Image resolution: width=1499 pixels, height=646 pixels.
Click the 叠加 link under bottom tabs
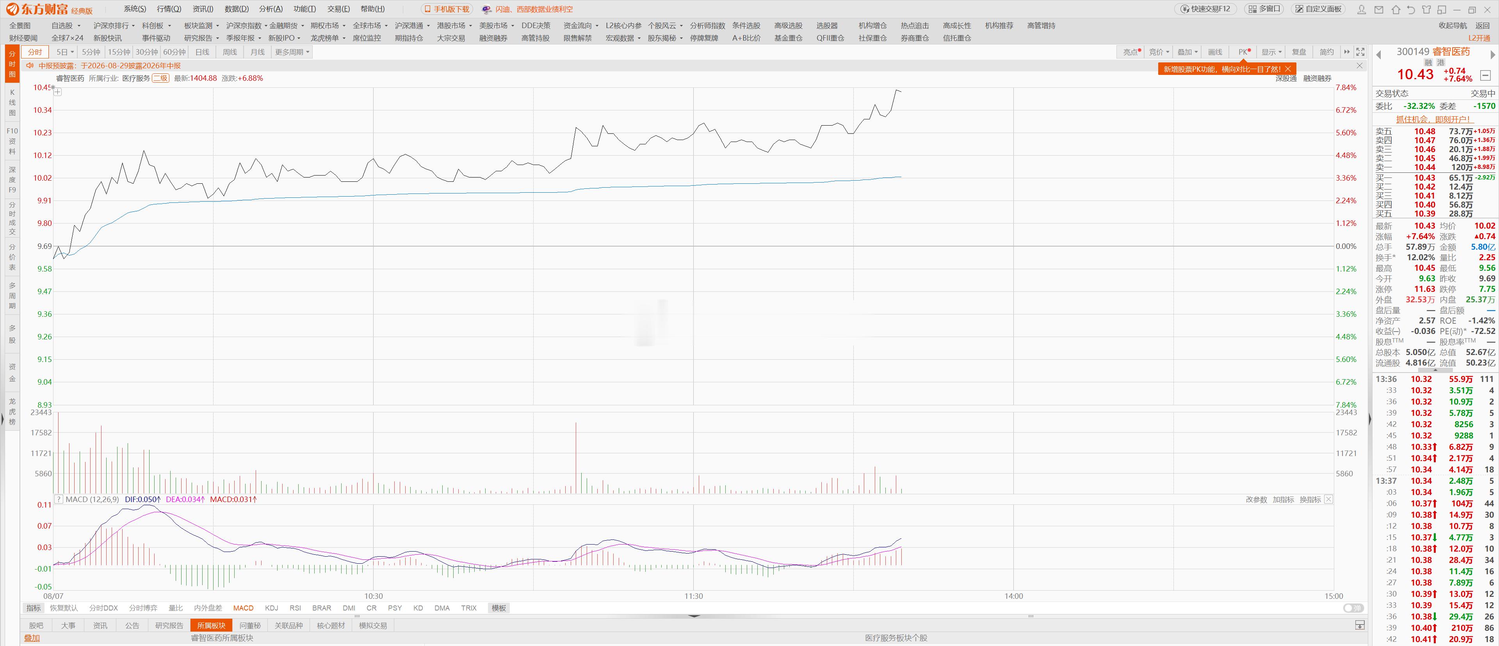pos(32,638)
